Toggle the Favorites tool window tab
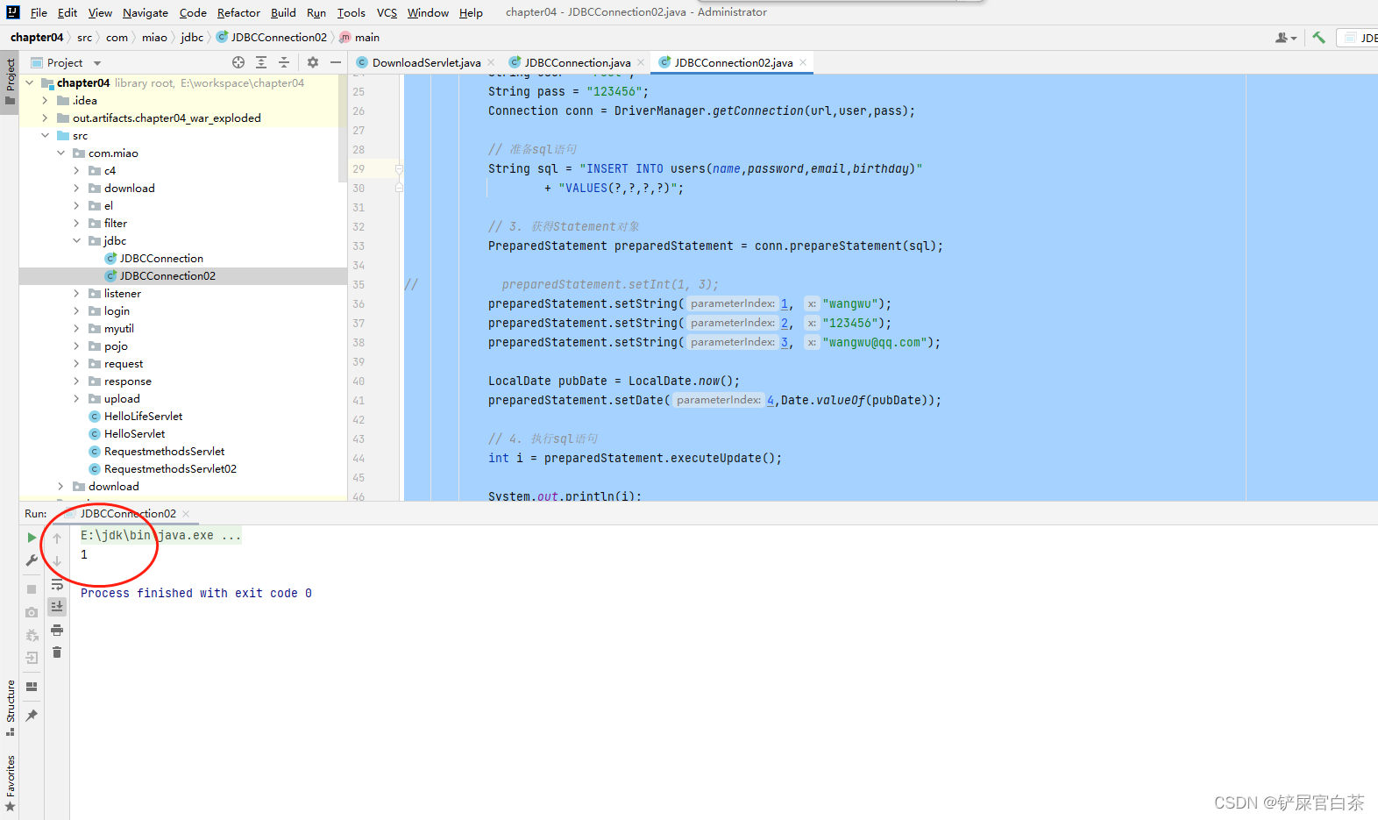This screenshot has height=820, width=1378. point(10,783)
